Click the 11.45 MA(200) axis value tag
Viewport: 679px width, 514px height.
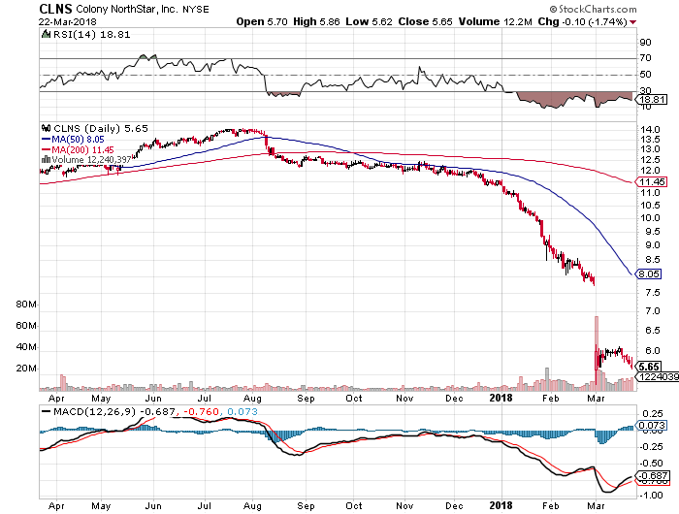652,182
